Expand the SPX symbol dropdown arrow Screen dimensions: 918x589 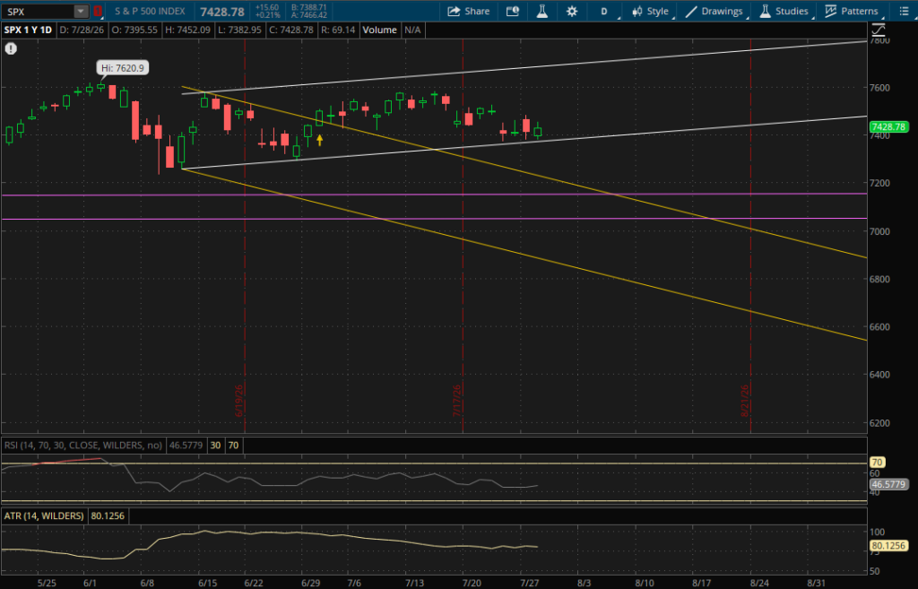click(x=81, y=11)
